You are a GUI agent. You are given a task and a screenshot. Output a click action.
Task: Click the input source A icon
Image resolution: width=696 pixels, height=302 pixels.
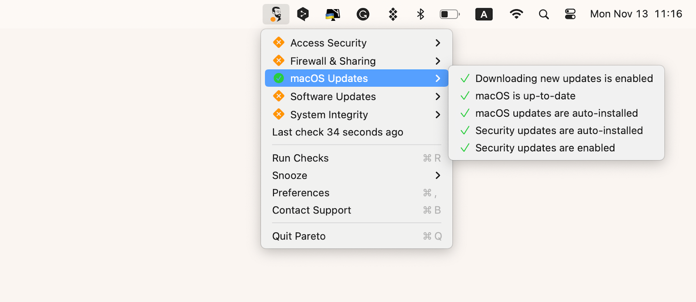tap(484, 14)
